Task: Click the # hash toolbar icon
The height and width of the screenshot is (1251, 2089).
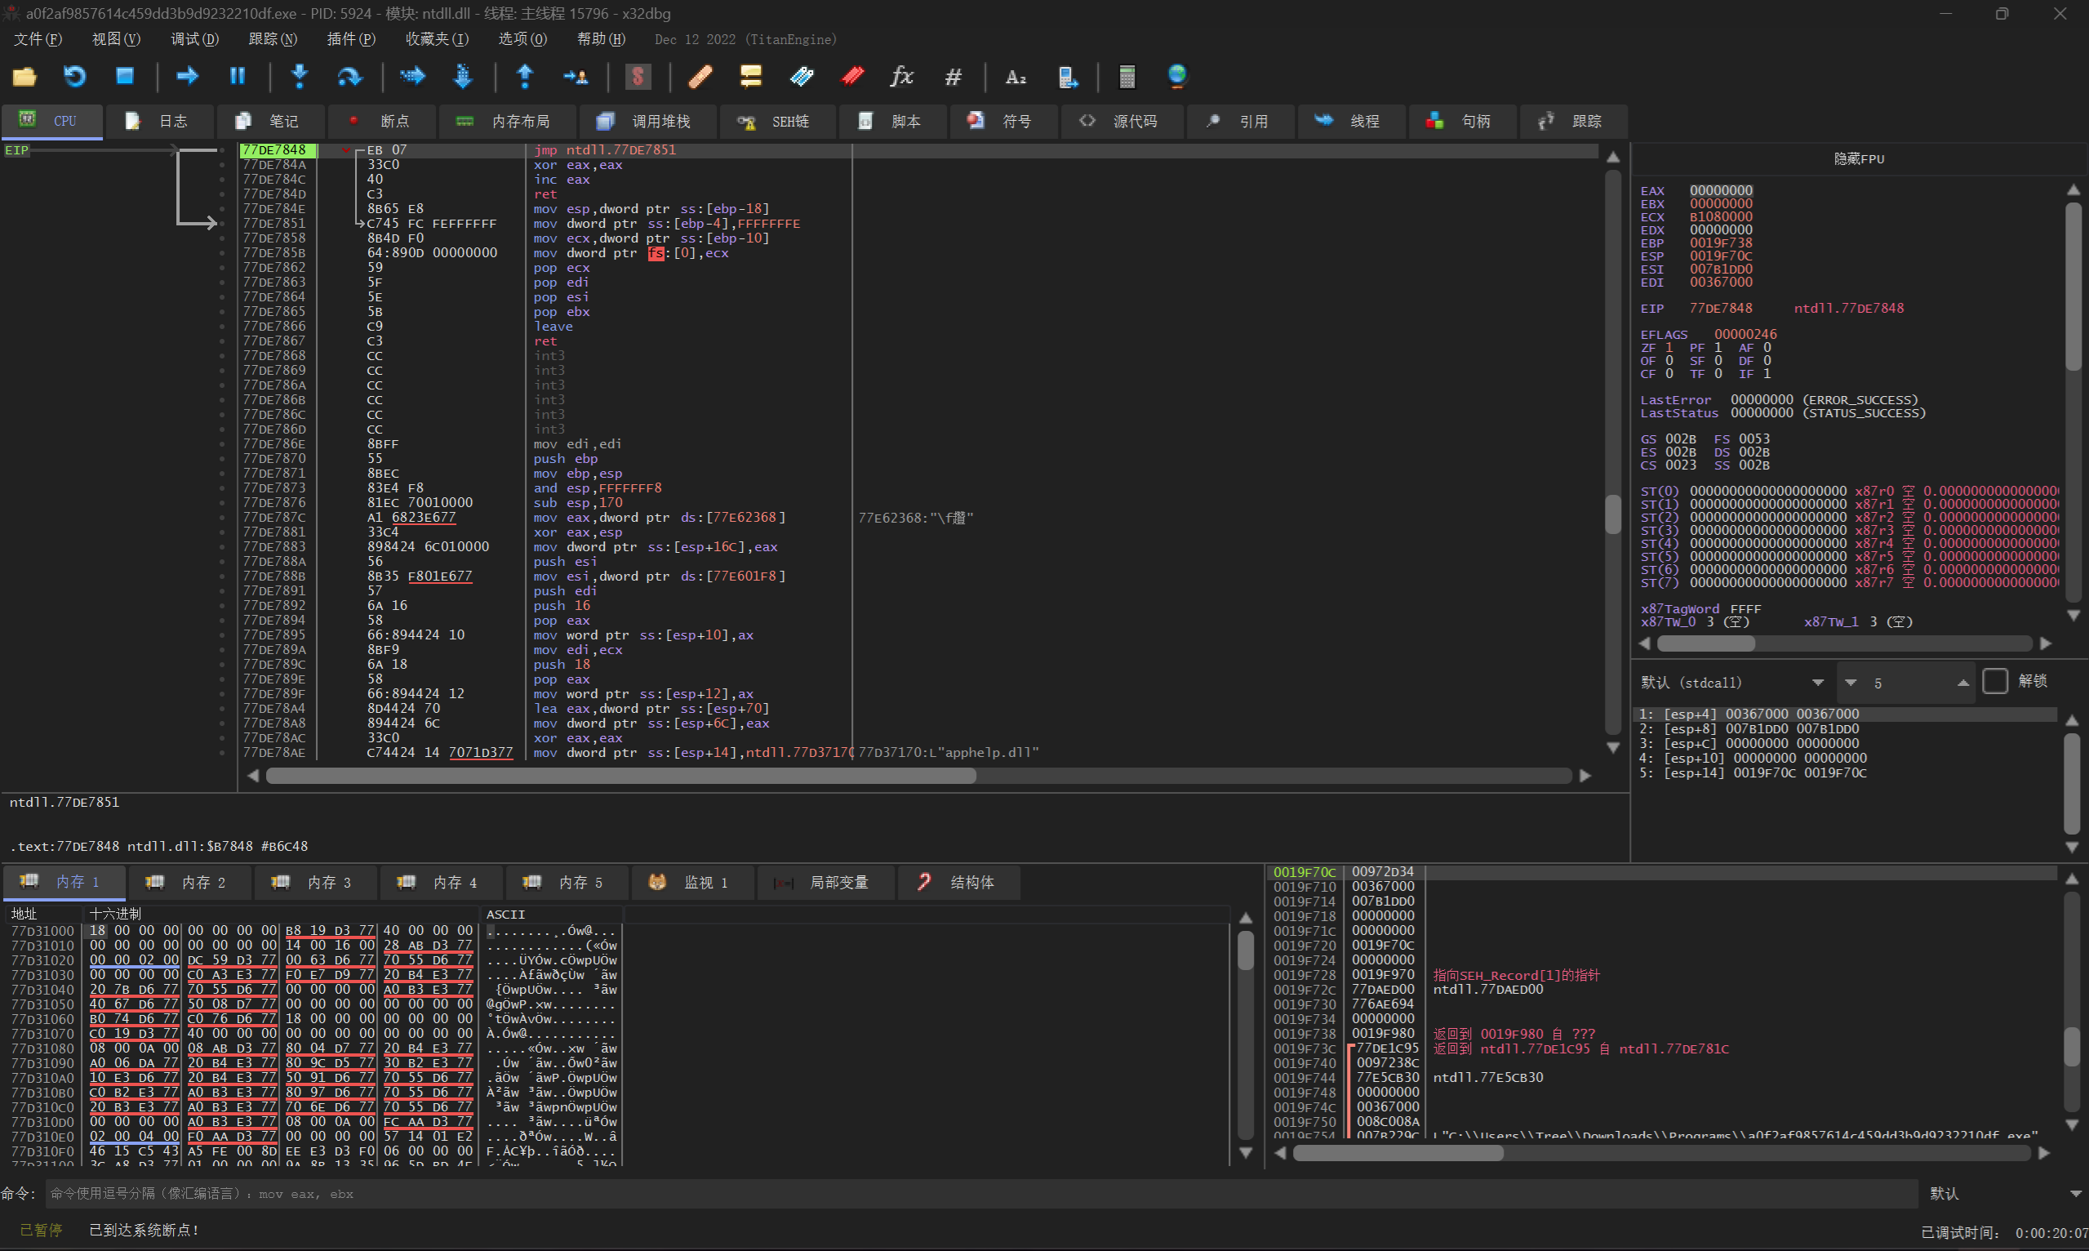Action: click(953, 77)
